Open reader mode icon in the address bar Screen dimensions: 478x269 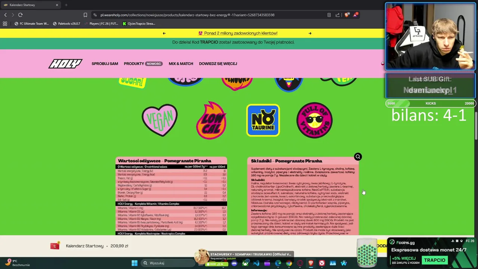click(329, 15)
